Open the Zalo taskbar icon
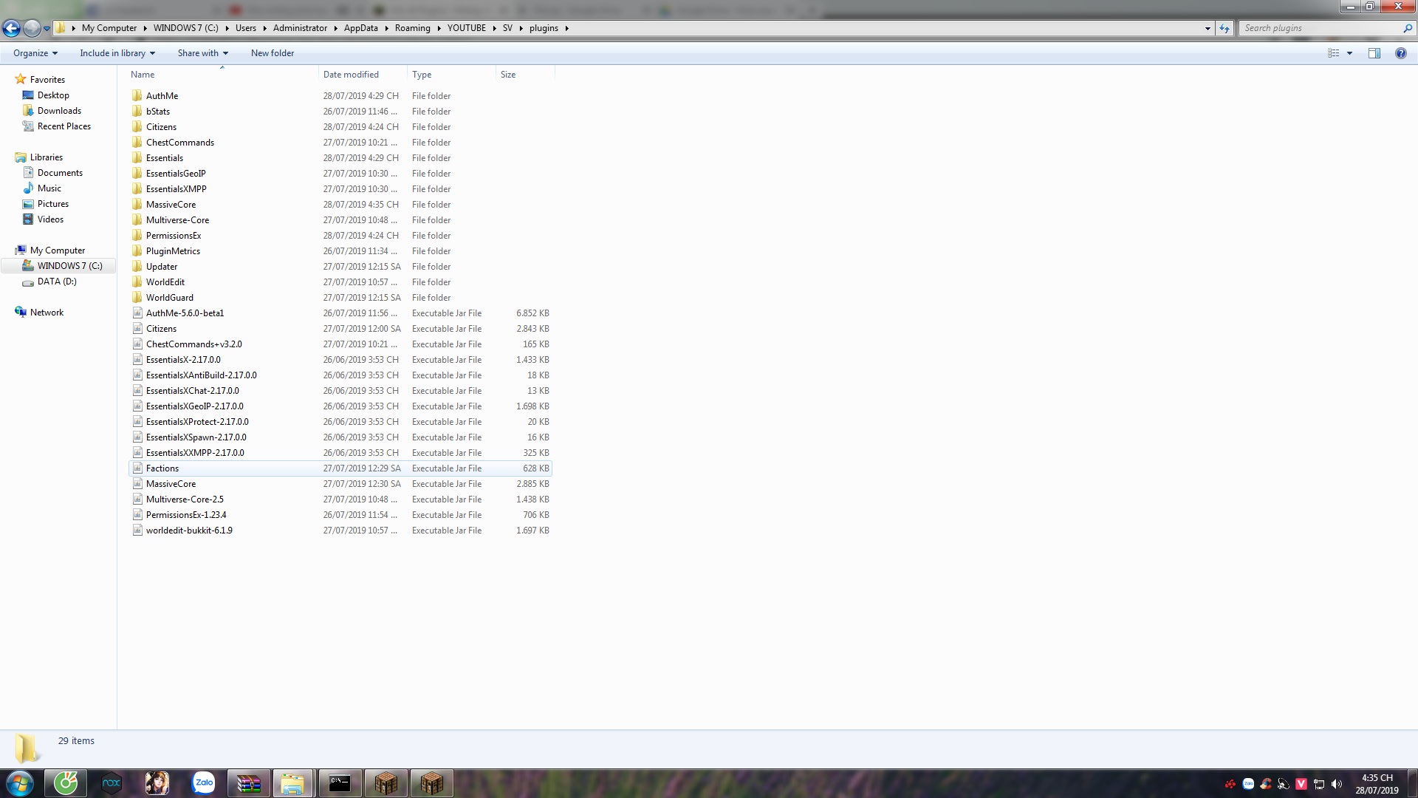 click(x=203, y=782)
